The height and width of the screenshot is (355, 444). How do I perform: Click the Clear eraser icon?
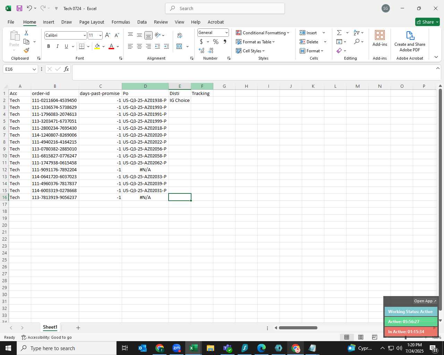(x=339, y=51)
